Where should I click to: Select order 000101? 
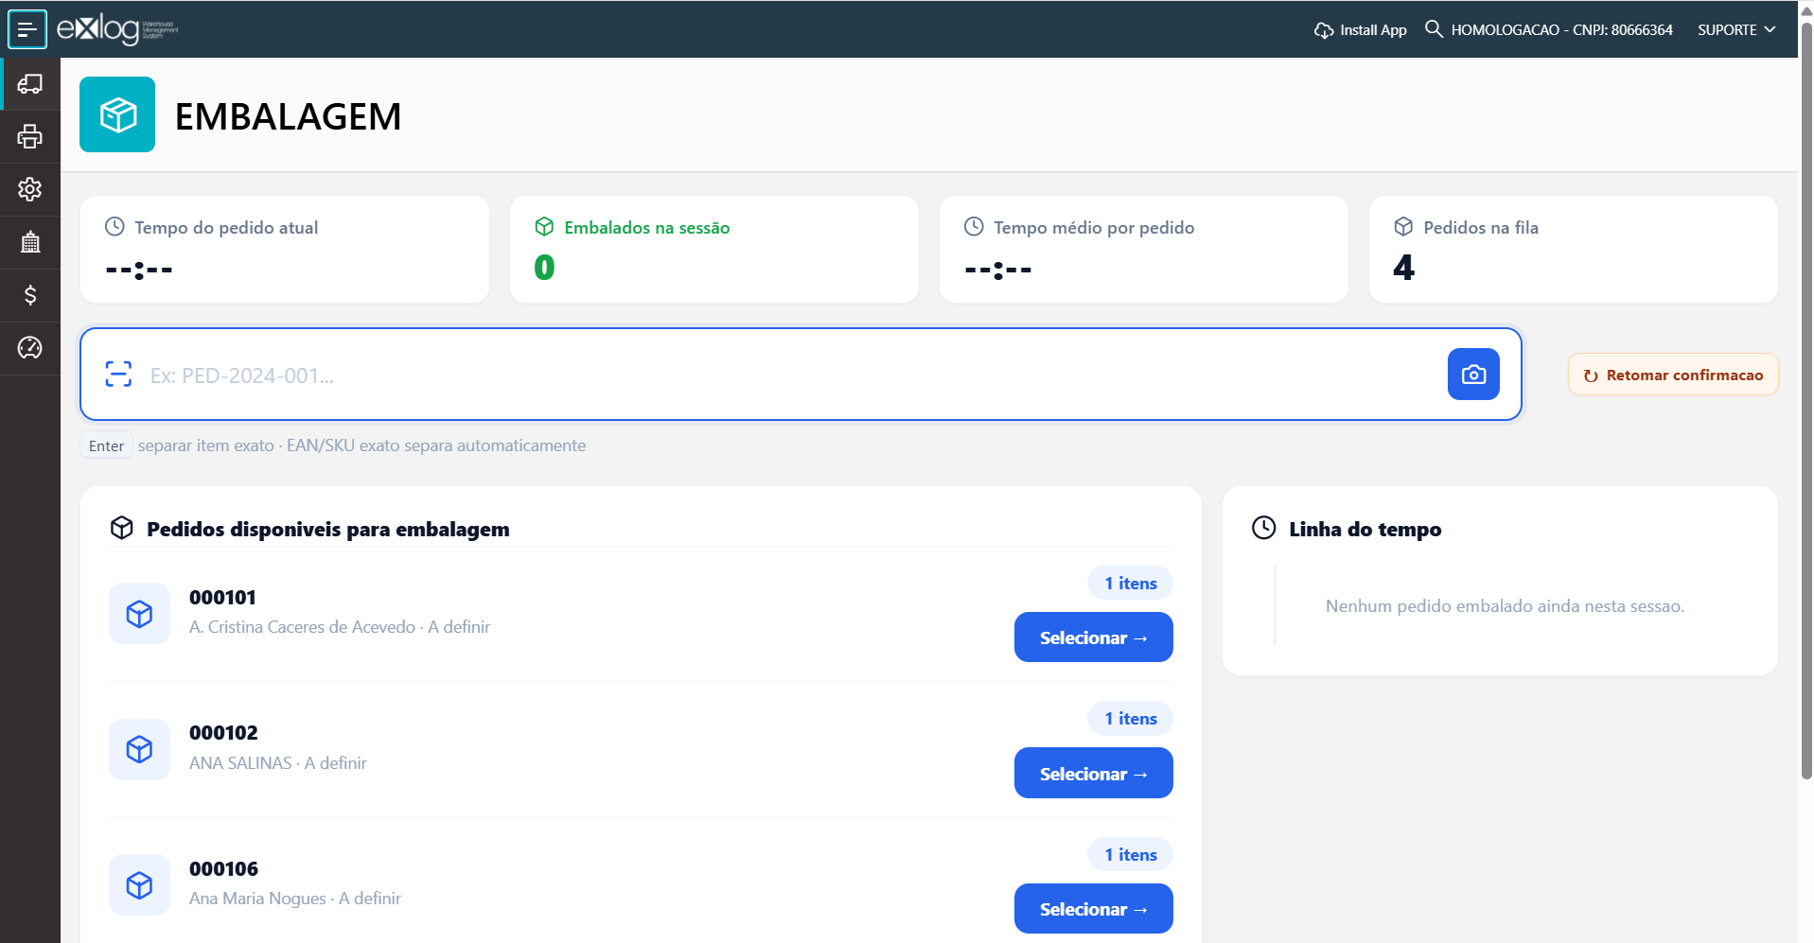click(x=1094, y=637)
